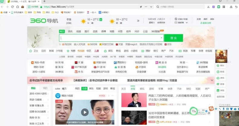Click the 360导航 logo
The width and height of the screenshot is (239, 126).
pos(44,21)
